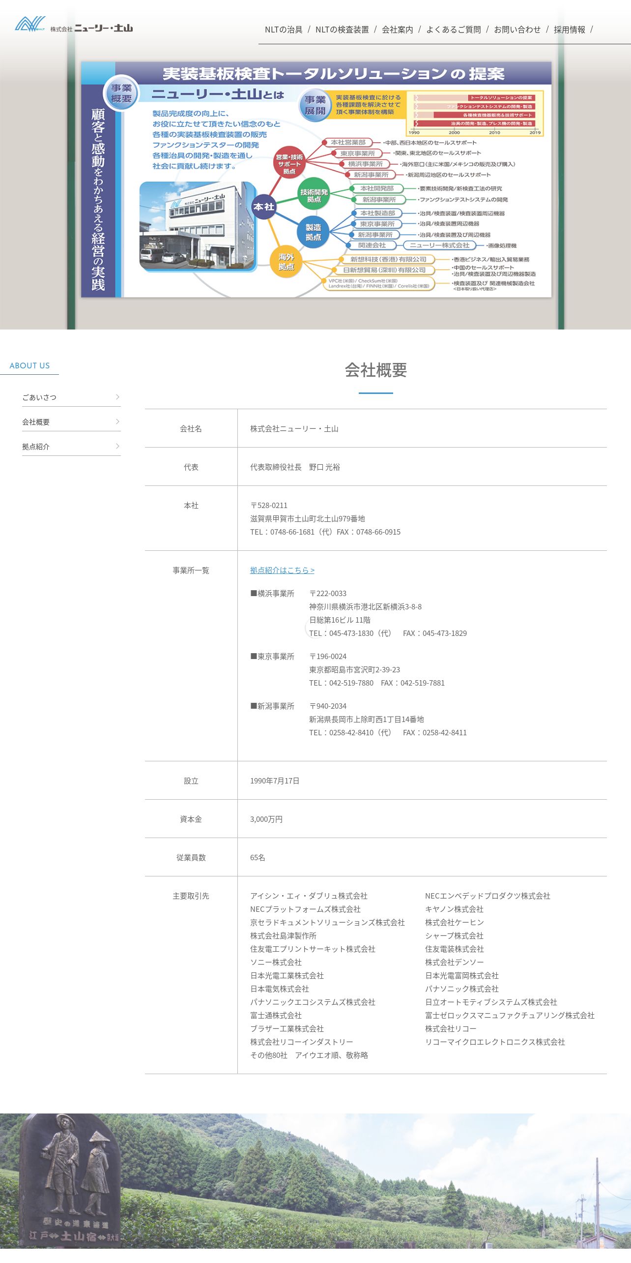
Task: Click the ABOUT US sidebar heading
Action: (29, 365)
